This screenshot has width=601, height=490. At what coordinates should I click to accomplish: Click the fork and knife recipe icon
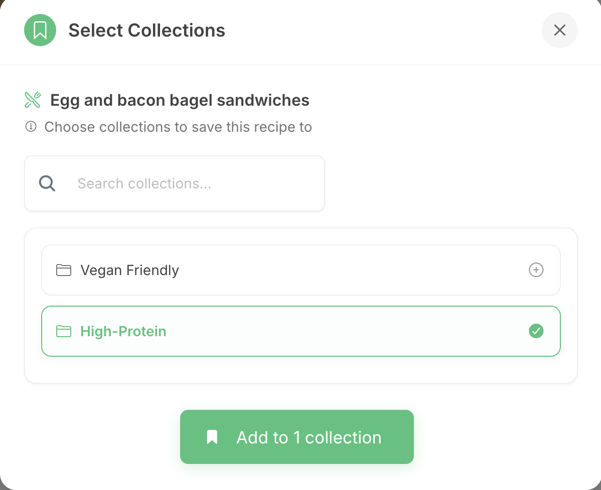[x=33, y=100]
